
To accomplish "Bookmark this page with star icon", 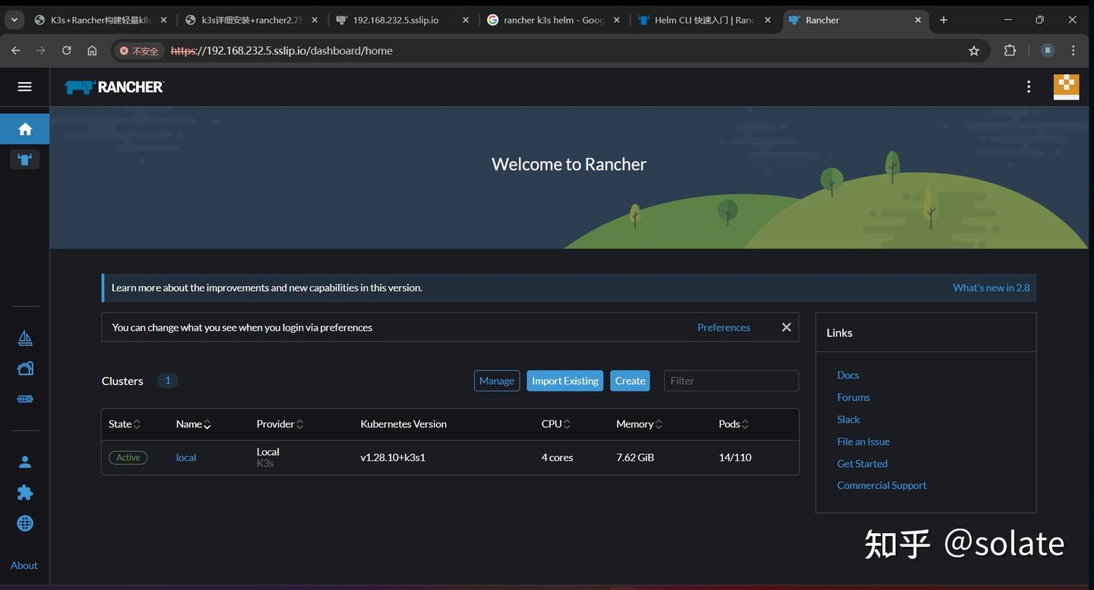I will (974, 51).
